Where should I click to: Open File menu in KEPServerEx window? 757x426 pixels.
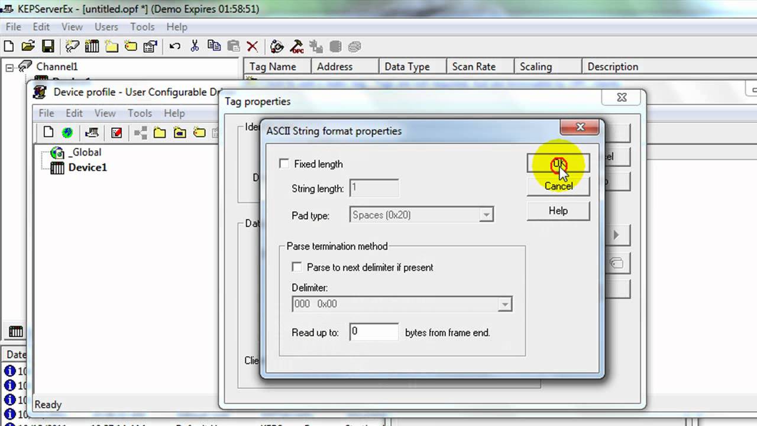(13, 27)
